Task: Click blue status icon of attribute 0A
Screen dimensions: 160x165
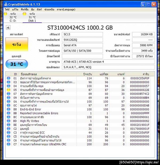Action: (9, 101)
